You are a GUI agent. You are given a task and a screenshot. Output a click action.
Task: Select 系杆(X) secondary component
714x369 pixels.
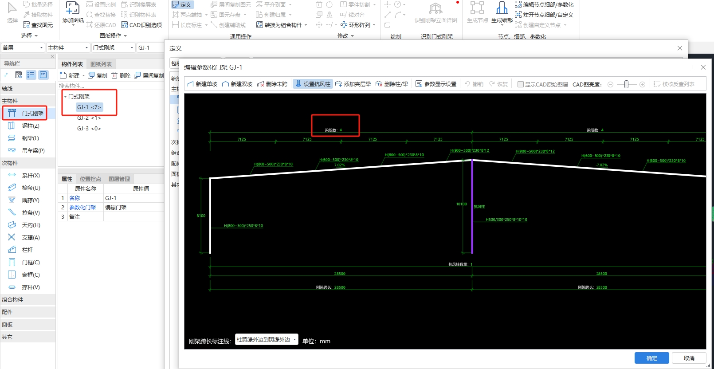click(28, 175)
